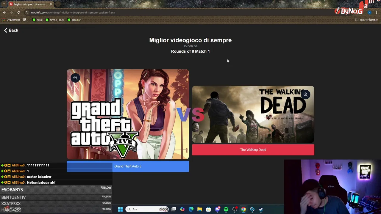Select the Miglior videogioco di sempre tab

30,4
